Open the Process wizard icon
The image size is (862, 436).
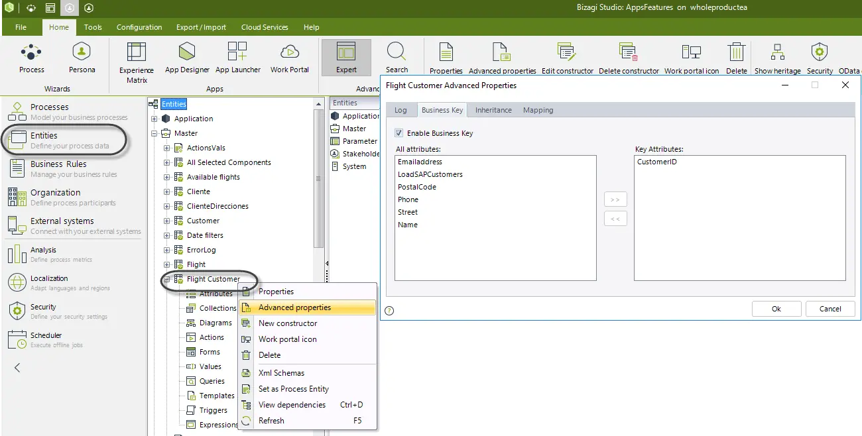[x=31, y=58]
